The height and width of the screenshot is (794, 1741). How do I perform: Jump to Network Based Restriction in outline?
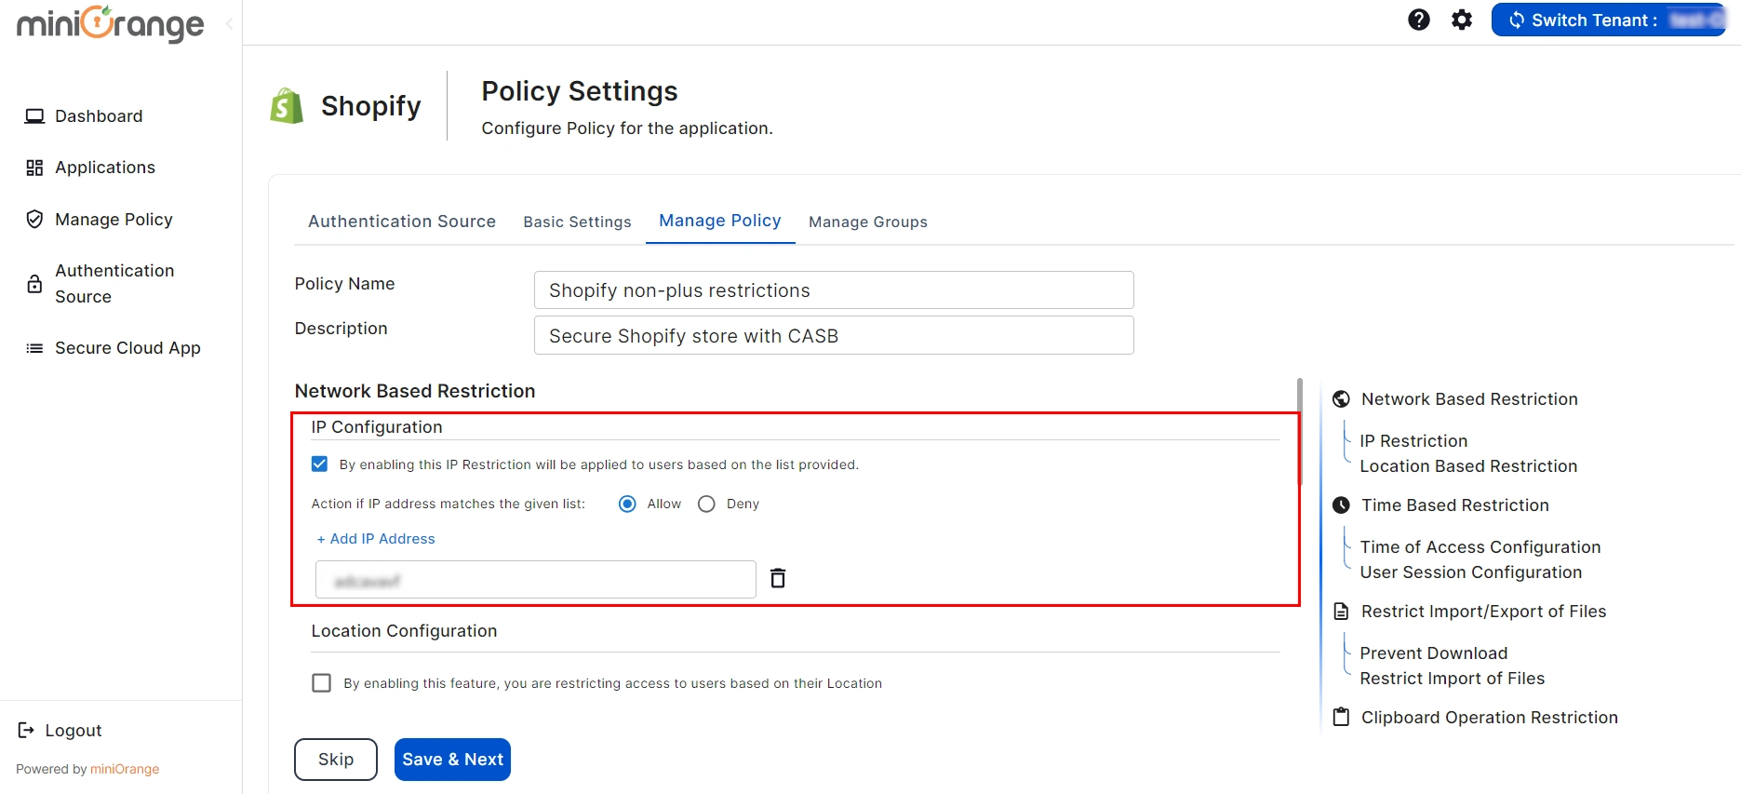[1469, 399]
